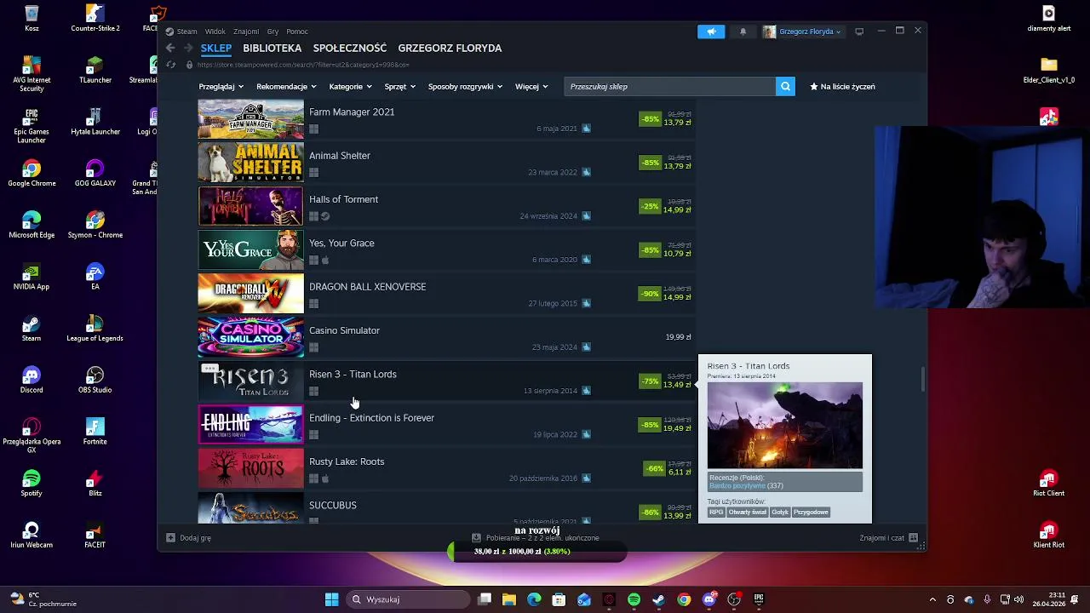Open Fortnite desktop shortcut
The image size is (1090, 613).
(95, 432)
